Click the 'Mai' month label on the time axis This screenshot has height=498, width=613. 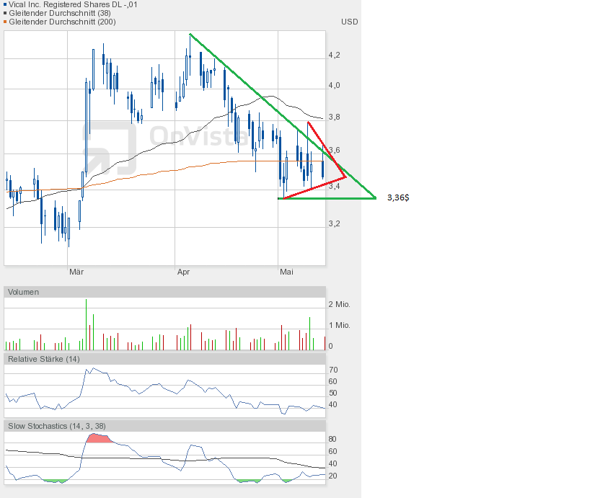(286, 272)
